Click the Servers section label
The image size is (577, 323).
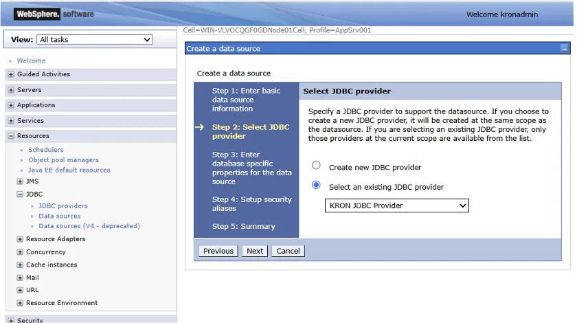(29, 90)
